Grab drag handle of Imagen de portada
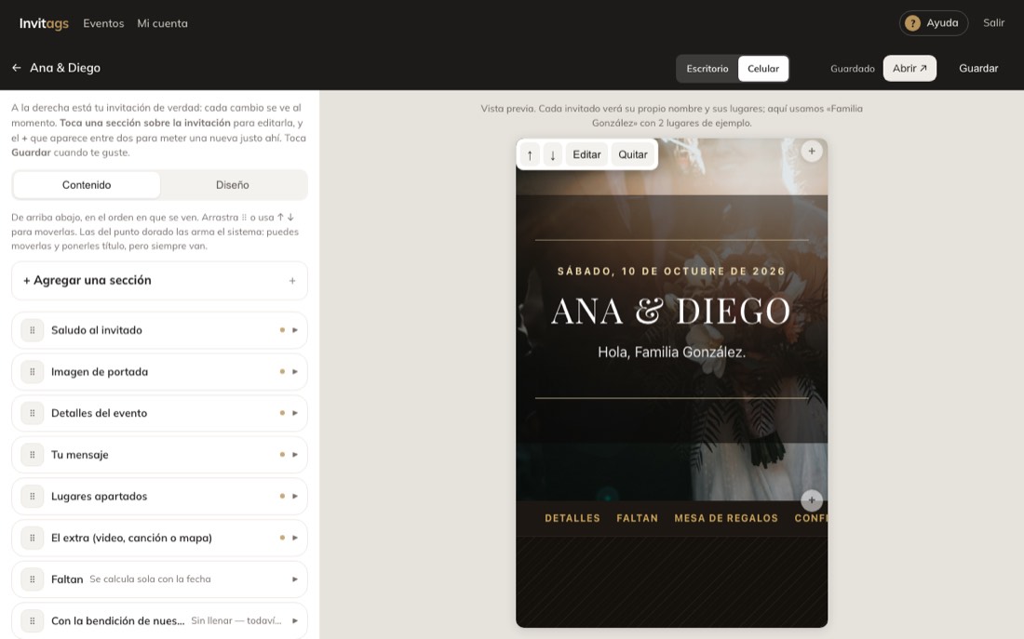The height and width of the screenshot is (639, 1024). click(x=32, y=372)
